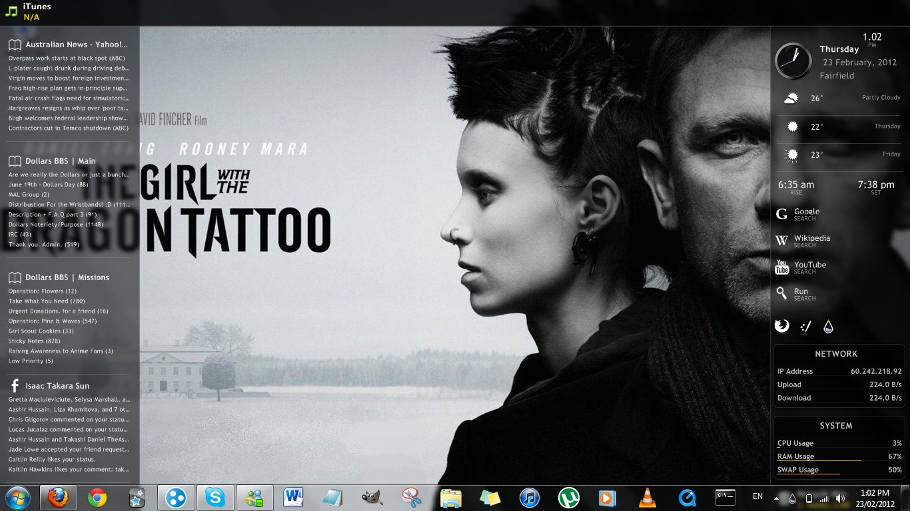Open Microsoft Word from the taskbar
Image resolution: width=910 pixels, height=511 pixels.
293,497
